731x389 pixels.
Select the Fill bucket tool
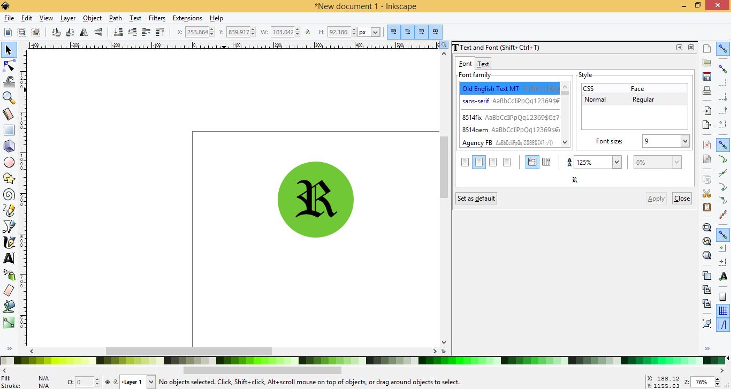pos(9,307)
